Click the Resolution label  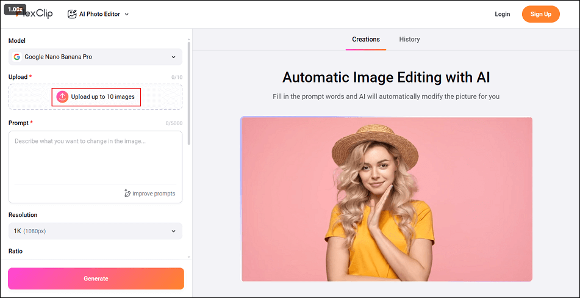[x=23, y=215]
